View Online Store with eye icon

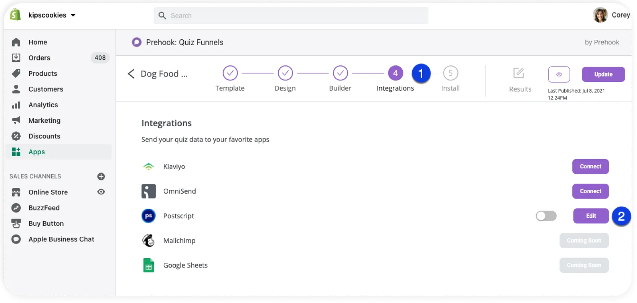[x=101, y=192]
